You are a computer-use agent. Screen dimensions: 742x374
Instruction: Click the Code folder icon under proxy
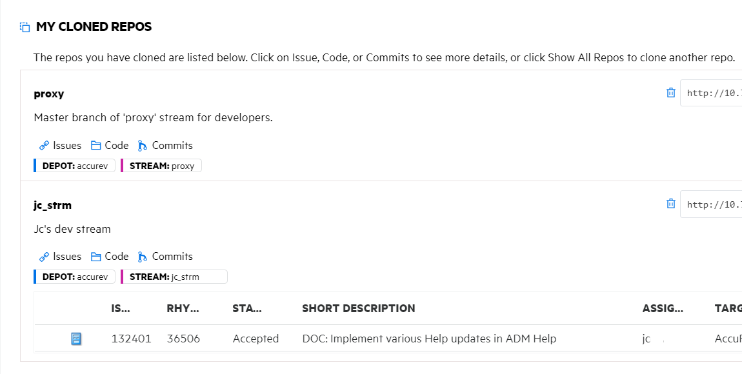(x=95, y=146)
